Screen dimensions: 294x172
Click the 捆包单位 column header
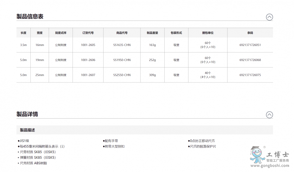coord(208,33)
